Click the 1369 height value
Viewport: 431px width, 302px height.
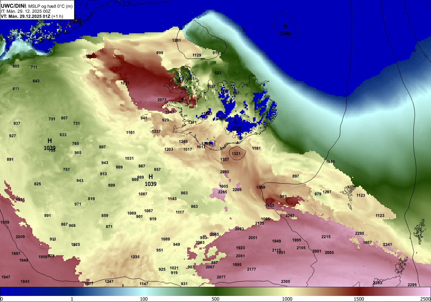click(x=261, y=187)
